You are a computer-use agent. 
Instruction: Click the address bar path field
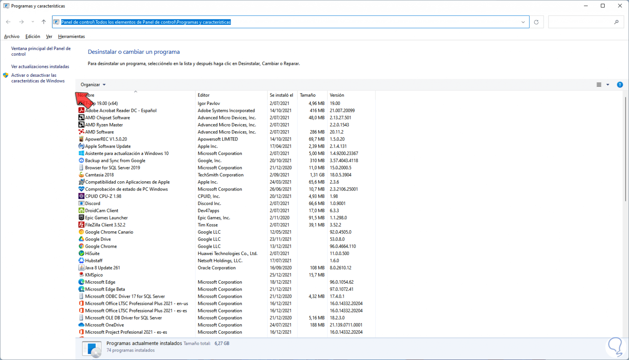coord(290,22)
